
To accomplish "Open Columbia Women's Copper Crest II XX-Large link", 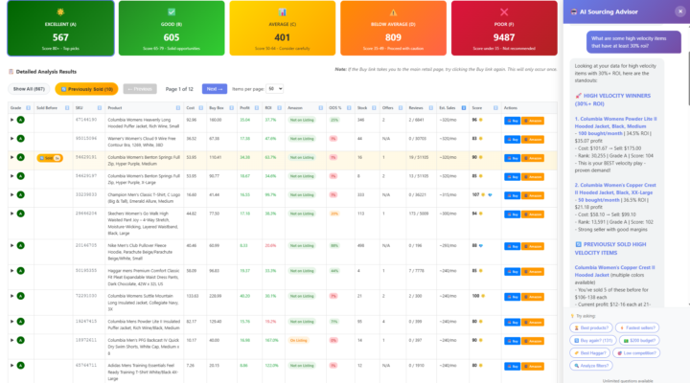I will 615,189.
